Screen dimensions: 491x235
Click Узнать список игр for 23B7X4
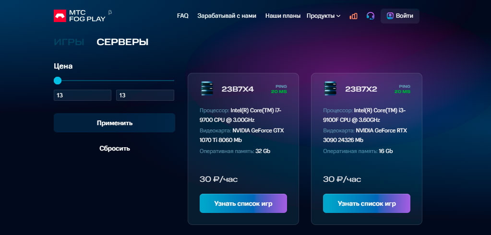pos(243,203)
